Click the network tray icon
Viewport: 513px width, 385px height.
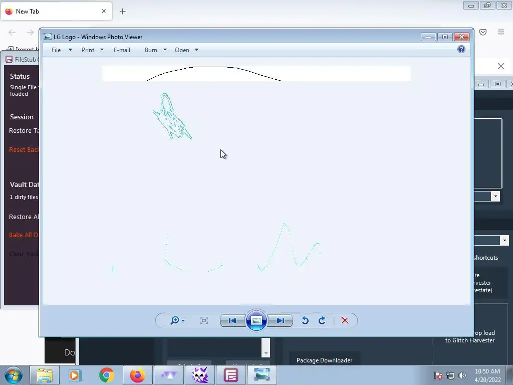click(x=450, y=375)
